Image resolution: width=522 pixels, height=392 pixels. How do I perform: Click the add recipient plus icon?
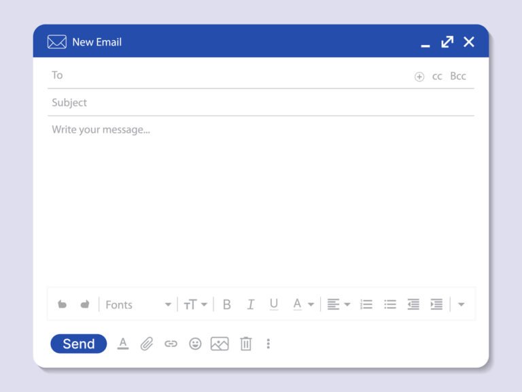click(x=419, y=77)
